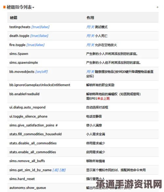Click the 停用需求减少 description
This screenshot has height=192, width=164.
[95, 143]
